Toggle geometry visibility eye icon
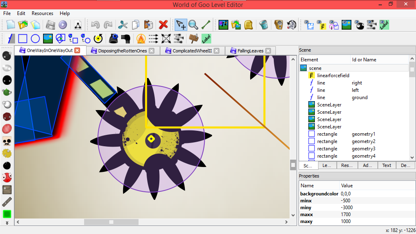Viewport: 416px width, 234px height. click(334, 25)
